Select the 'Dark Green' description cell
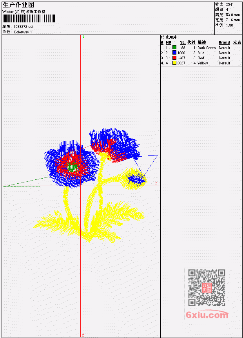The height and width of the screenshot is (338, 243). (207, 48)
